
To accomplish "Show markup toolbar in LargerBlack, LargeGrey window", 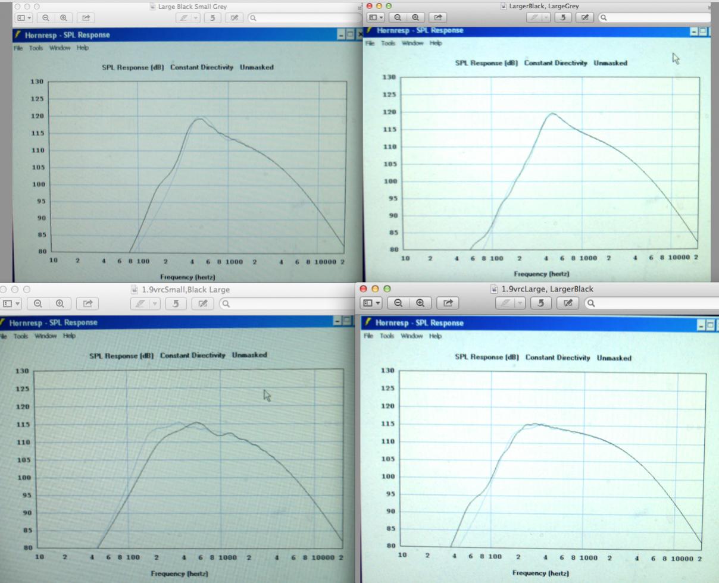I will click(x=585, y=18).
